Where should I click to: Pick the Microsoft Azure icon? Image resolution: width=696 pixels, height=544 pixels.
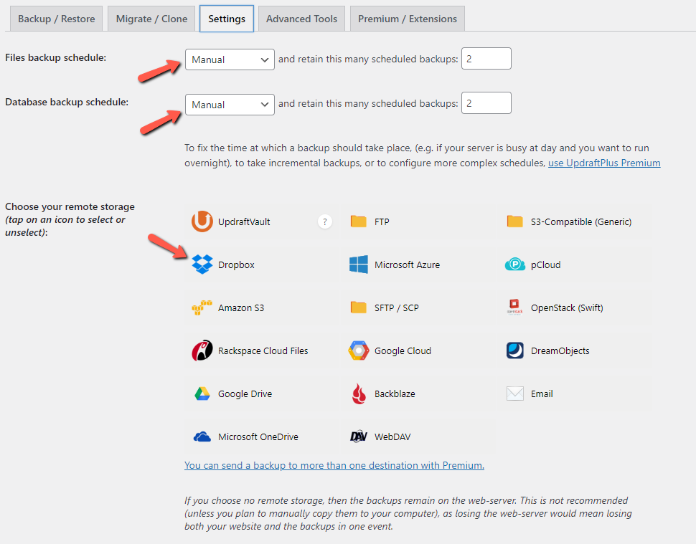(358, 264)
